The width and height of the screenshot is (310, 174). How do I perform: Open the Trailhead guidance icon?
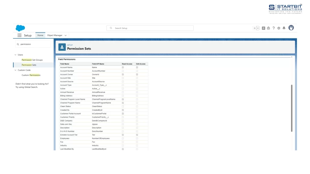pyautogui.click(x=268, y=28)
